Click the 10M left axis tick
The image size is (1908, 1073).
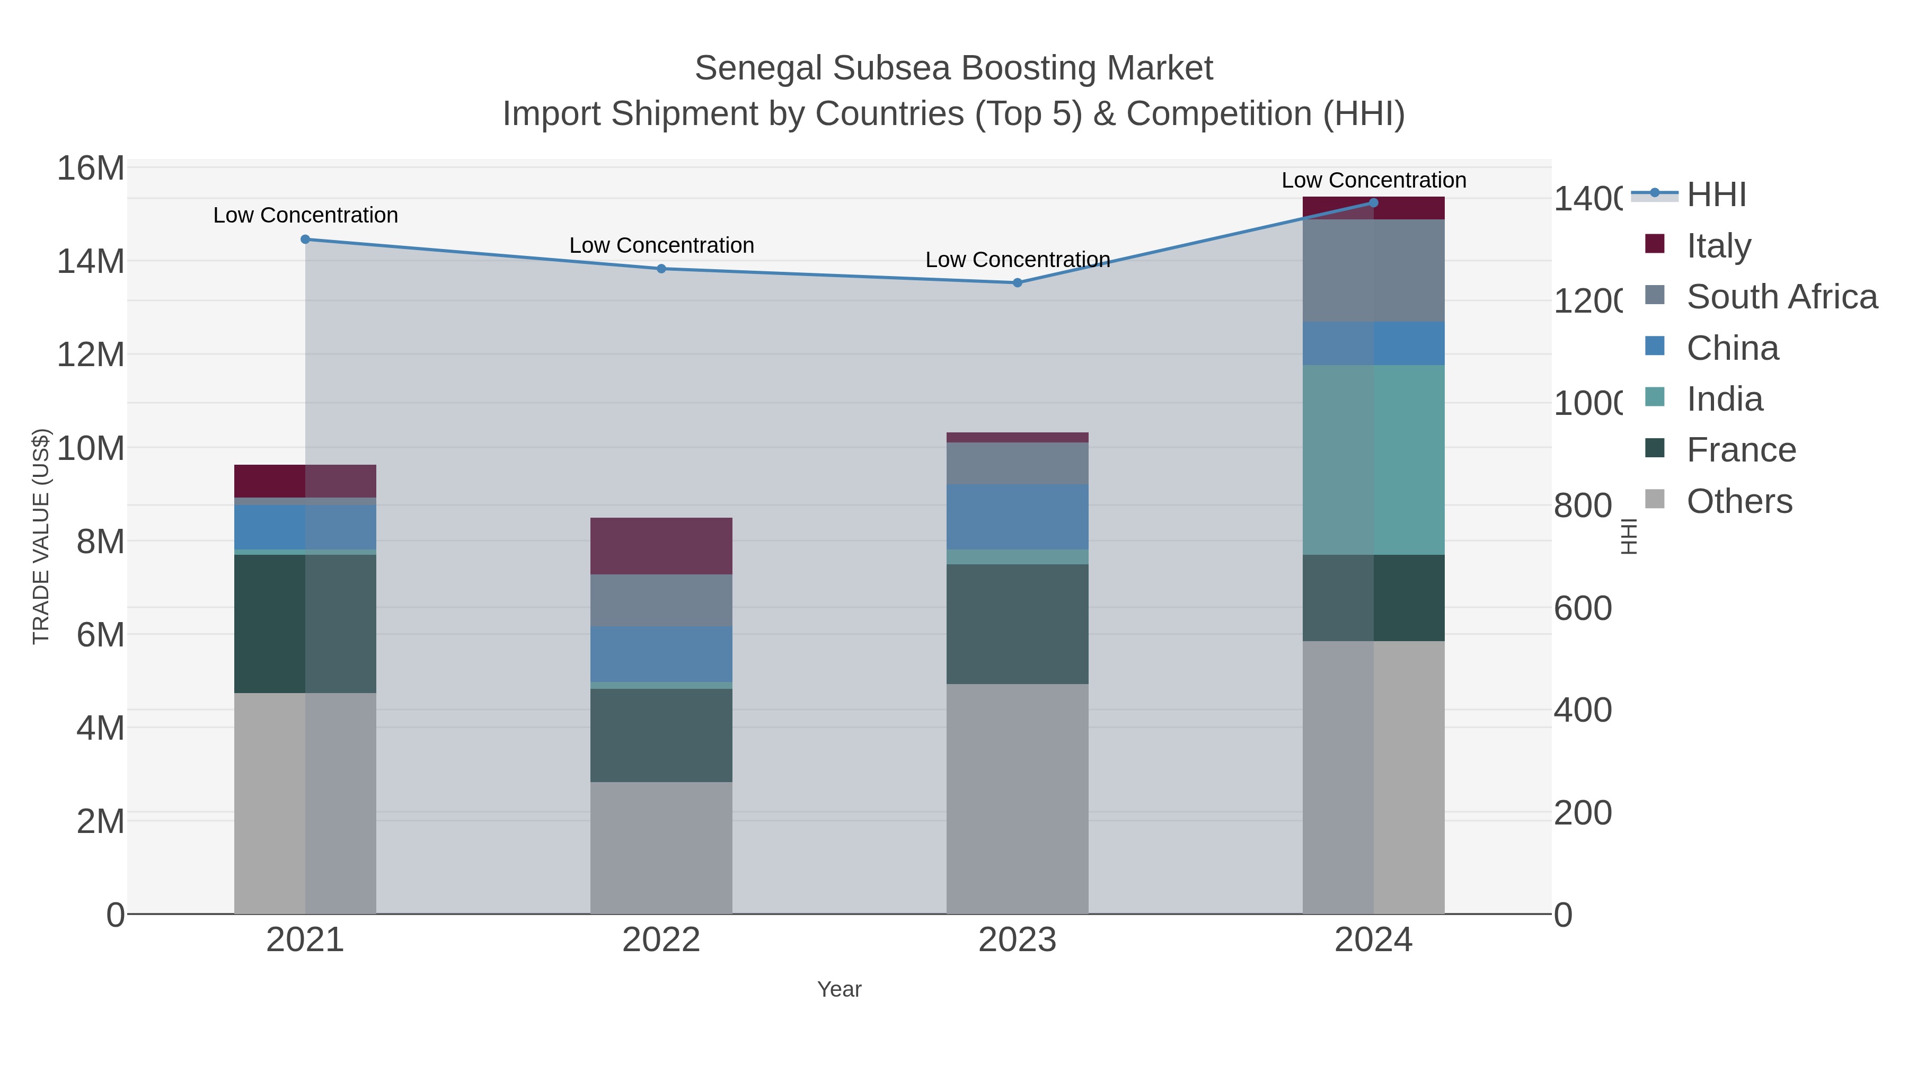pos(90,448)
